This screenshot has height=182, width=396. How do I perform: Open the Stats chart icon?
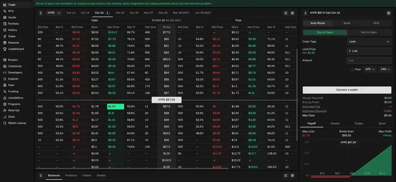(5, 117)
